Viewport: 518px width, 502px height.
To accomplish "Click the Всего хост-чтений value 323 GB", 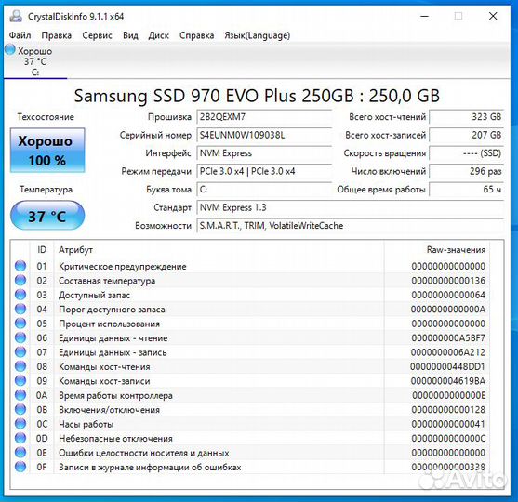I will pos(467,117).
